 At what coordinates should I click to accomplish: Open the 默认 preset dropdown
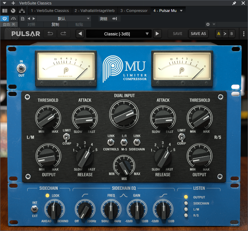(64, 19)
